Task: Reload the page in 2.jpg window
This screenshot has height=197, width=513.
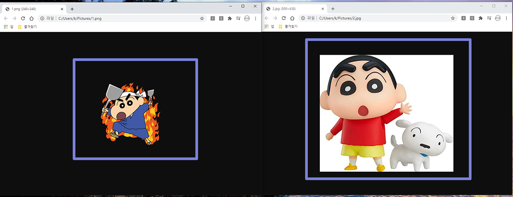Action: (284, 18)
